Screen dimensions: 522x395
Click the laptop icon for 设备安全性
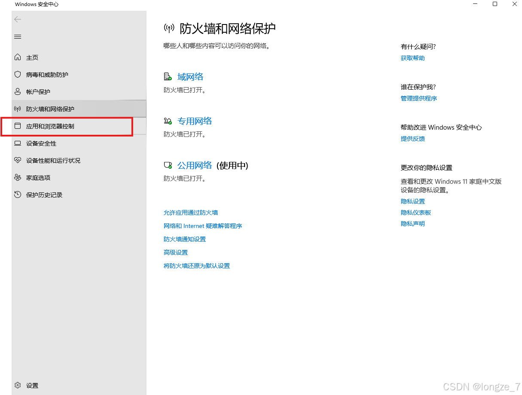point(18,143)
